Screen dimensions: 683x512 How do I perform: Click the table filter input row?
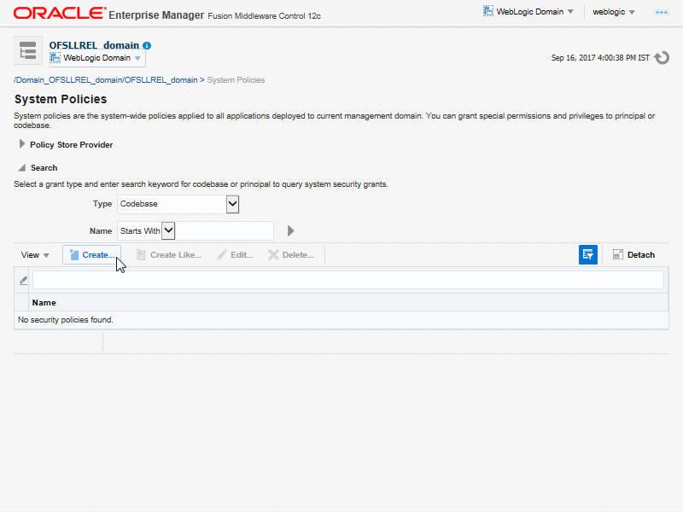(x=348, y=281)
